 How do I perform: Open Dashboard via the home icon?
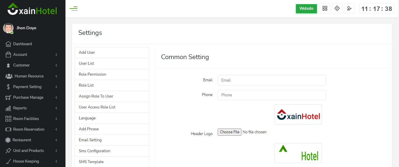click(8, 44)
